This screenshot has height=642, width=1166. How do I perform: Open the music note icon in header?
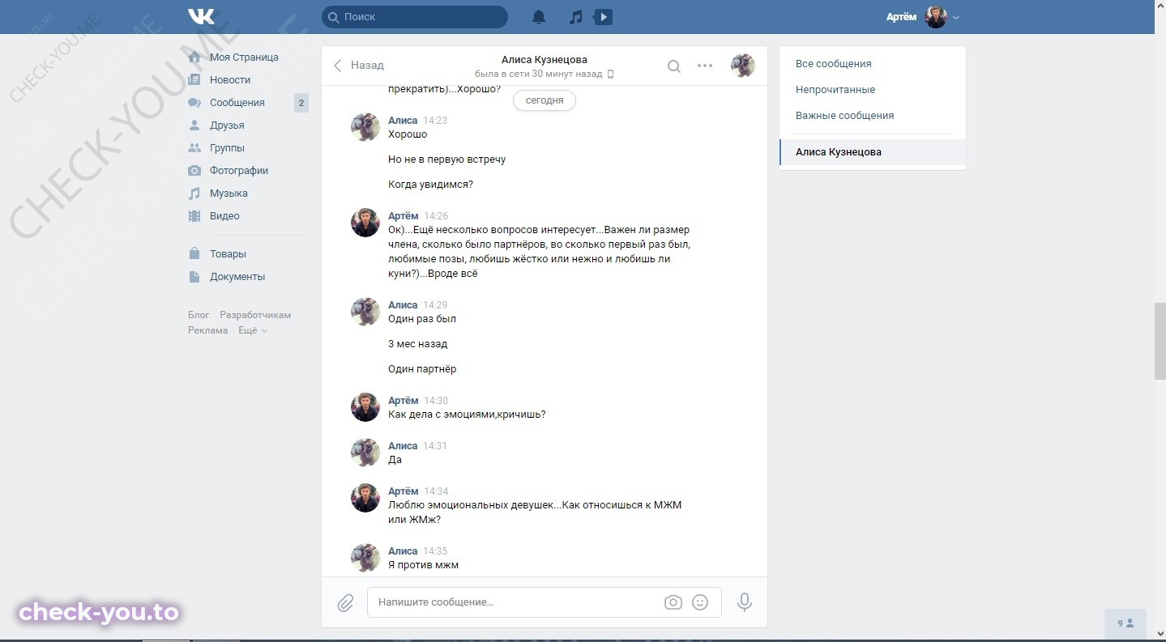point(575,17)
